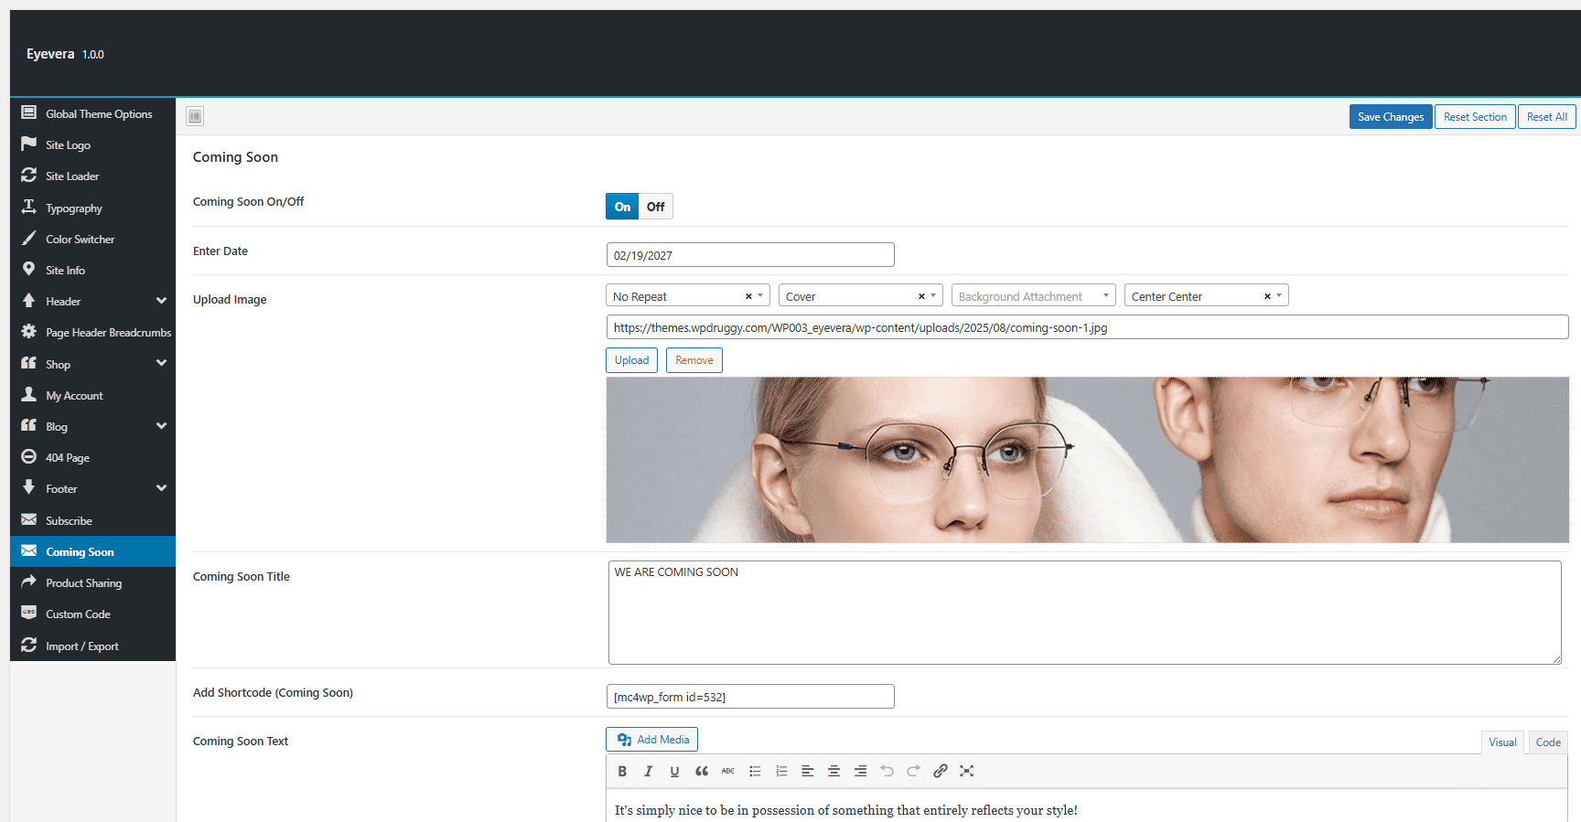Click the Insert link icon
This screenshot has height=822, width=1581.
tap(940, 771)
